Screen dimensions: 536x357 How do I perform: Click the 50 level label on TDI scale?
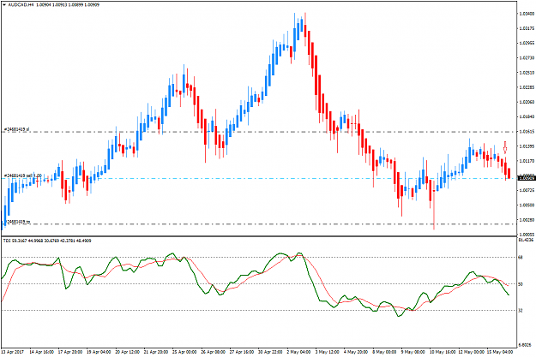pyautogui.click(x=521, y=284)
